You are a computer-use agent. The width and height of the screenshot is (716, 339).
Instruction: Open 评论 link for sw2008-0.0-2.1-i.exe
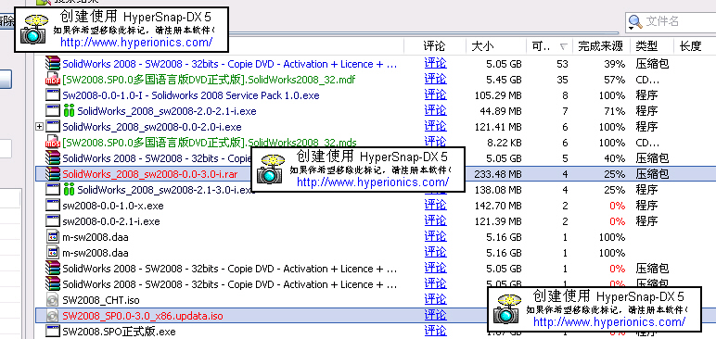click(435, 220)
